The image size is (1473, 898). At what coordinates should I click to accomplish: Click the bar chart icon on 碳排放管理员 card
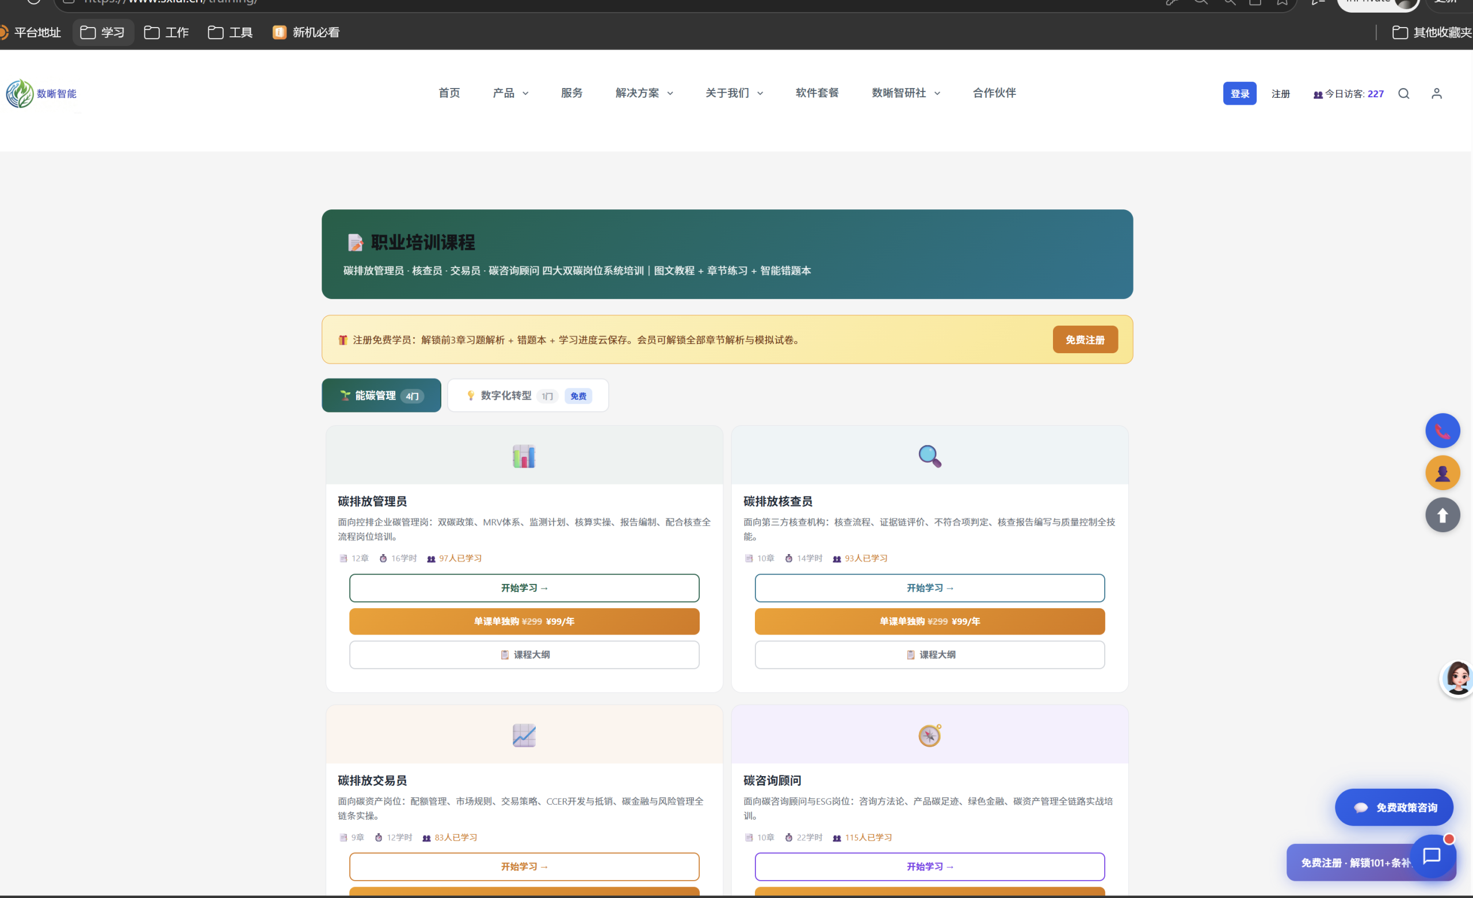524,456
